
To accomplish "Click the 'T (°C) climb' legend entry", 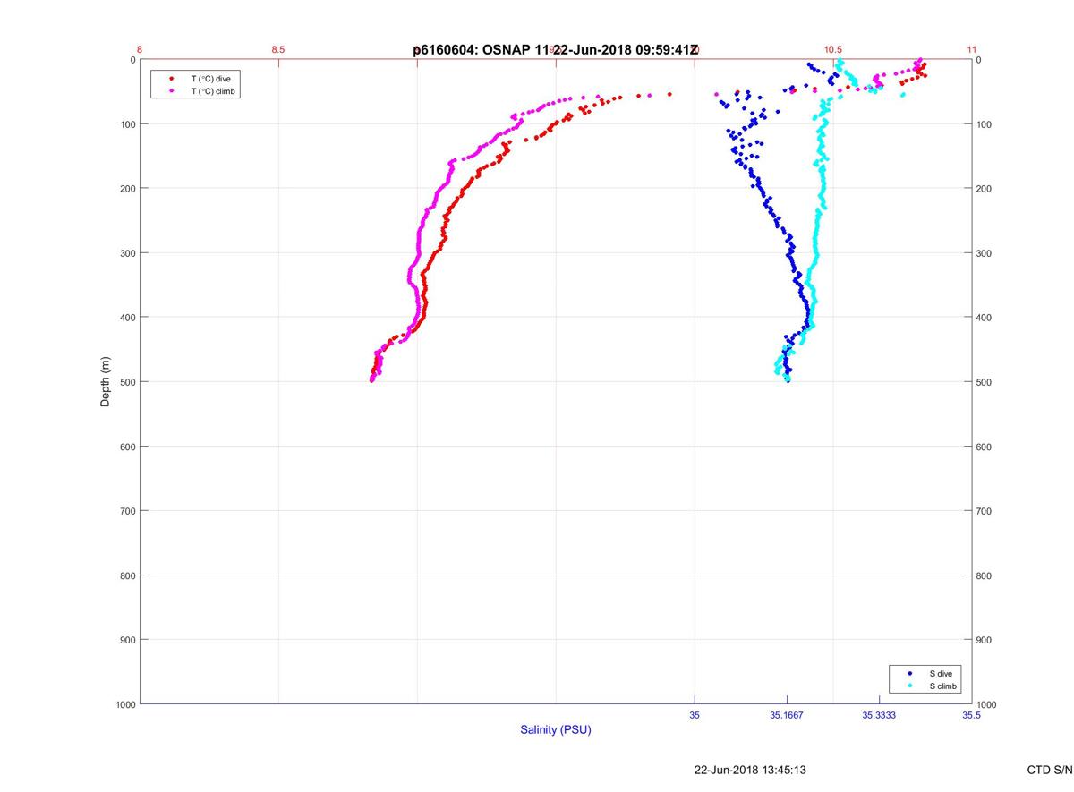I will [x=214, y=91].
